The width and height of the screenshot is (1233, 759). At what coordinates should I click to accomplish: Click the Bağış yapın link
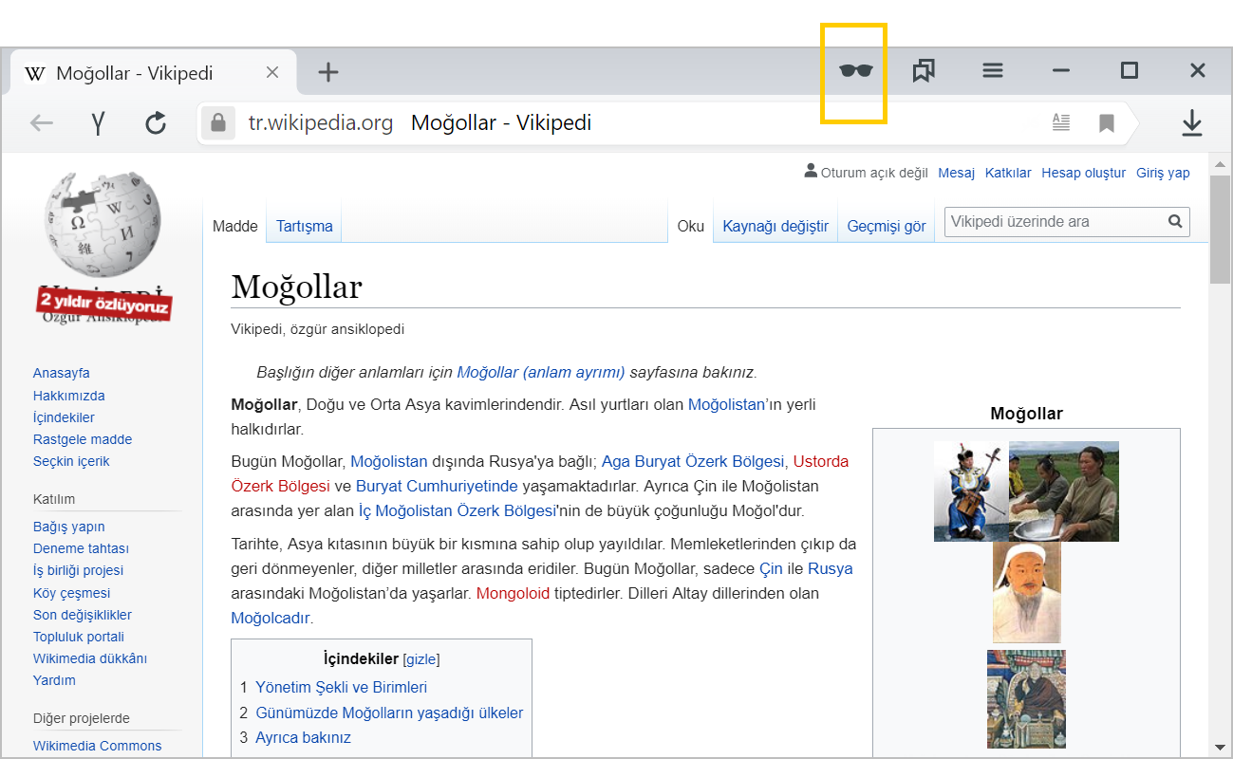tap(69, 527)
